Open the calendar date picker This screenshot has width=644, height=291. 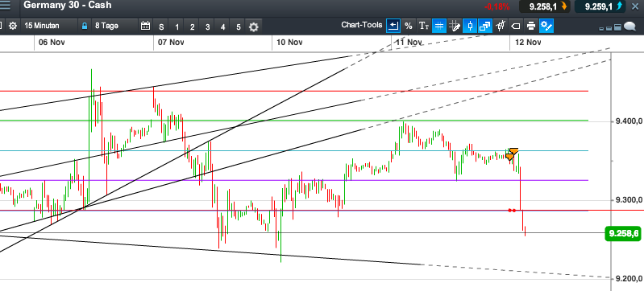point(145,26)
